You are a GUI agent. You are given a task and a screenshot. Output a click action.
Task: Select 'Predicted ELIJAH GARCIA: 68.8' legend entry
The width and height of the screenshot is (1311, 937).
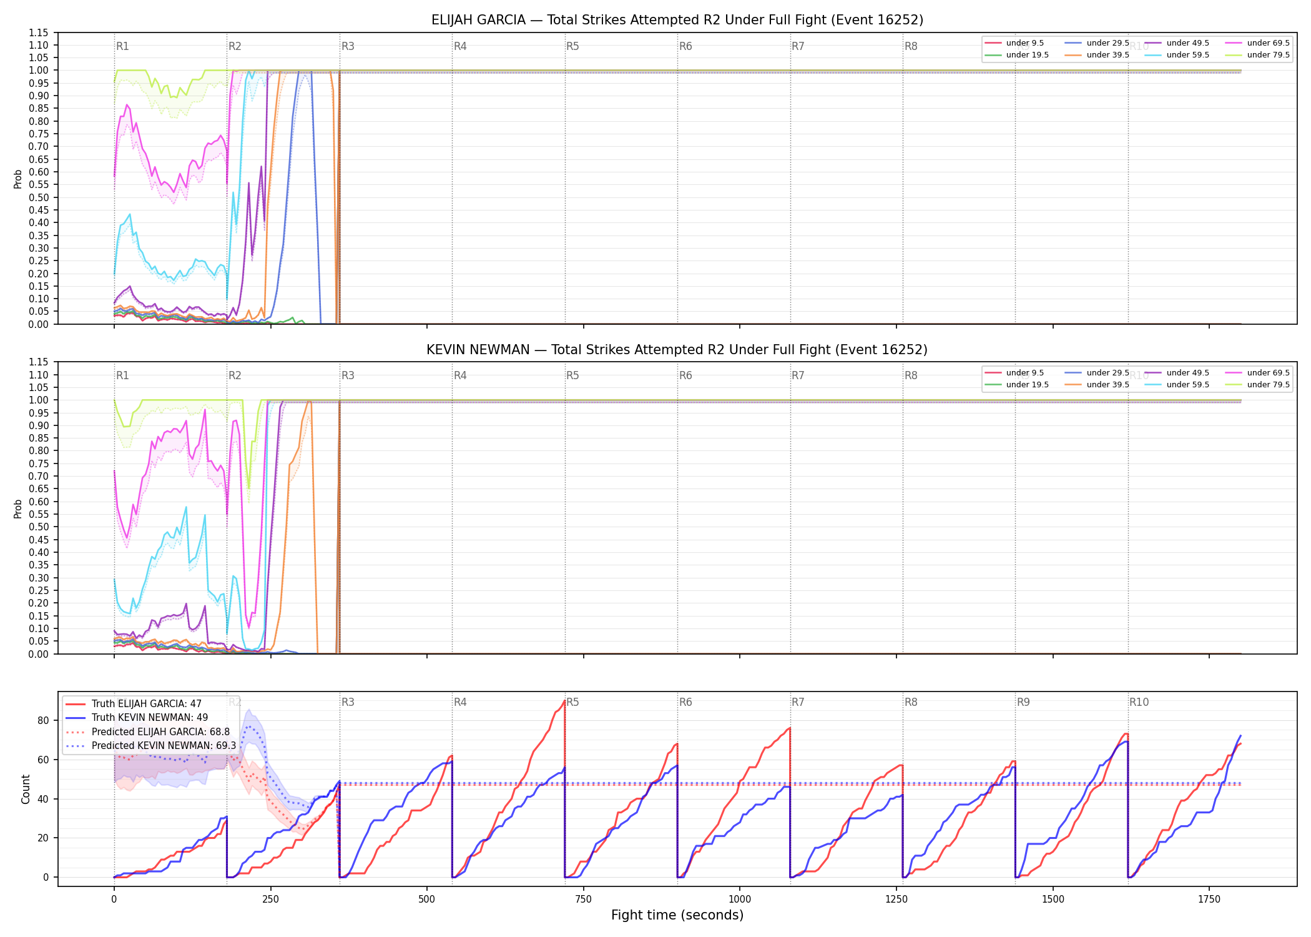pos(148,731)
